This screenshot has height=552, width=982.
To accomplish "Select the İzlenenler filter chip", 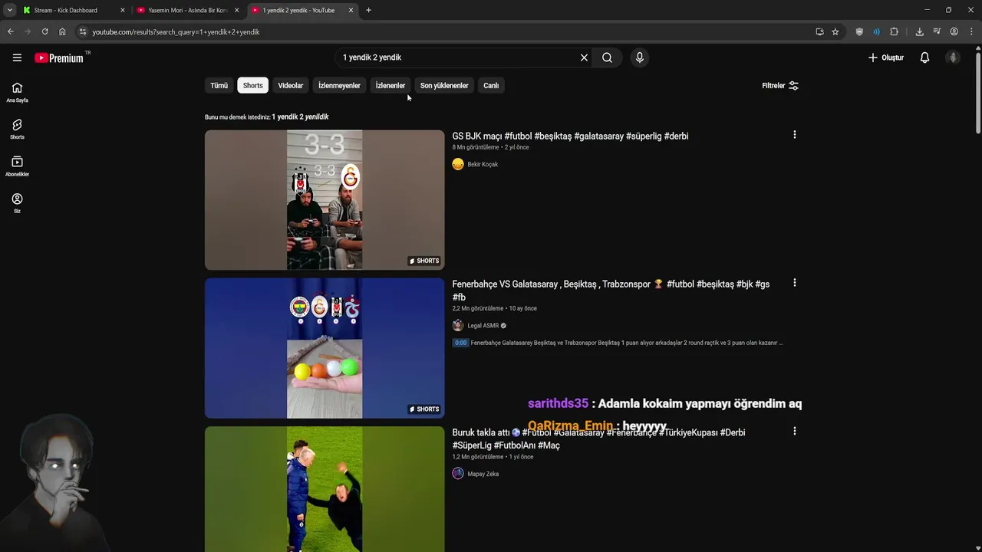I will [390, 86].
